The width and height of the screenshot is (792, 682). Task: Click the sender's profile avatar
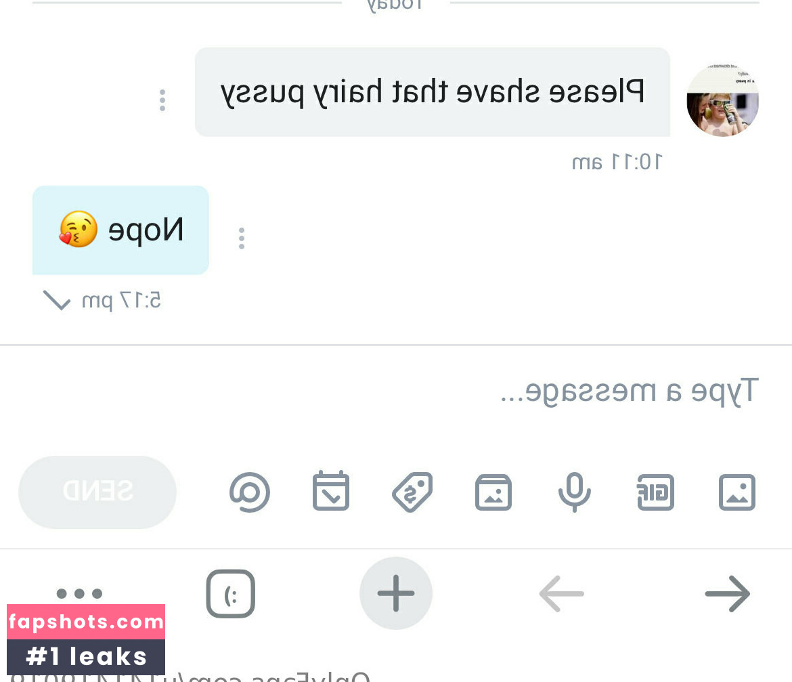[x=722, y=100]
